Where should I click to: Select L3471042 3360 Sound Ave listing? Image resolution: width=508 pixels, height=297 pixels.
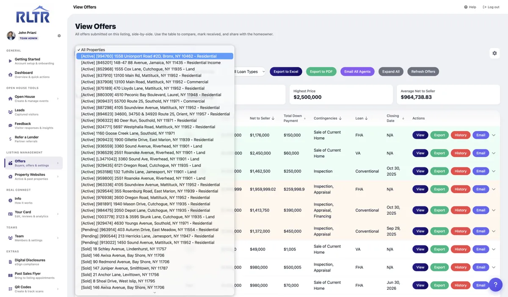[x=155, y=159]
